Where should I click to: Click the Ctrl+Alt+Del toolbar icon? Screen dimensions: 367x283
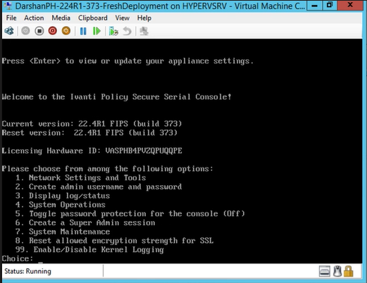coord(9,31)
